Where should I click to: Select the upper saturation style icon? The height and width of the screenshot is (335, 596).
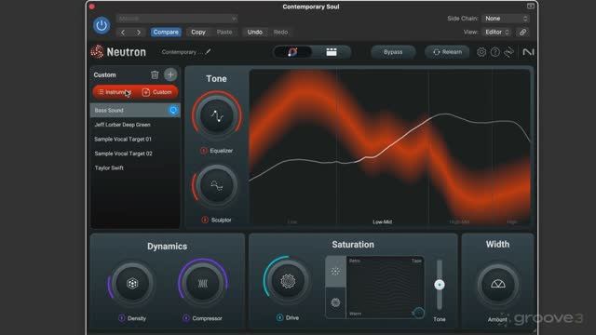335,271
